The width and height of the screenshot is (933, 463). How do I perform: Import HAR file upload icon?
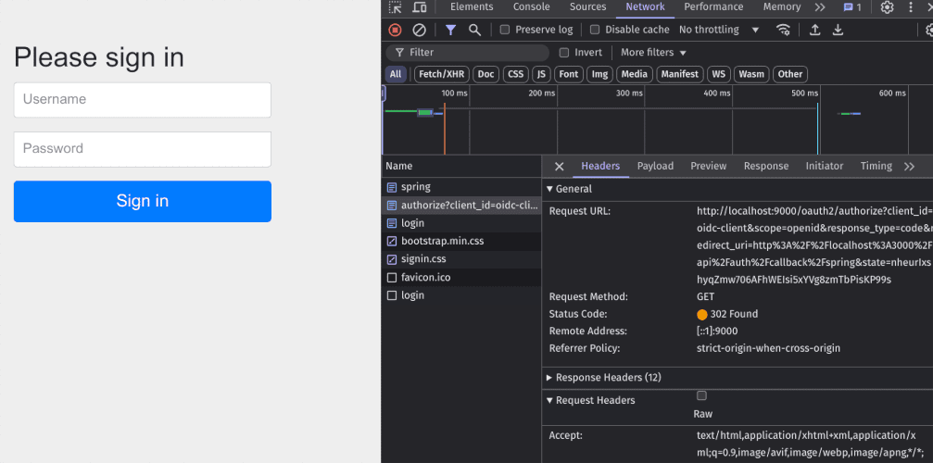(815, 30)
